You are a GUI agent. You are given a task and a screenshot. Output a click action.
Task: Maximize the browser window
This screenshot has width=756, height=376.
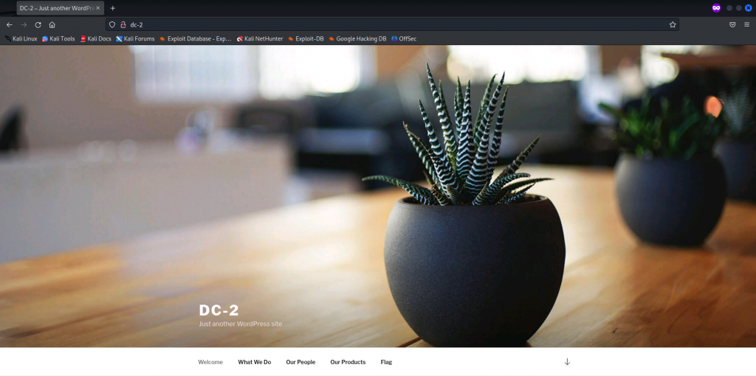[738, 7]
